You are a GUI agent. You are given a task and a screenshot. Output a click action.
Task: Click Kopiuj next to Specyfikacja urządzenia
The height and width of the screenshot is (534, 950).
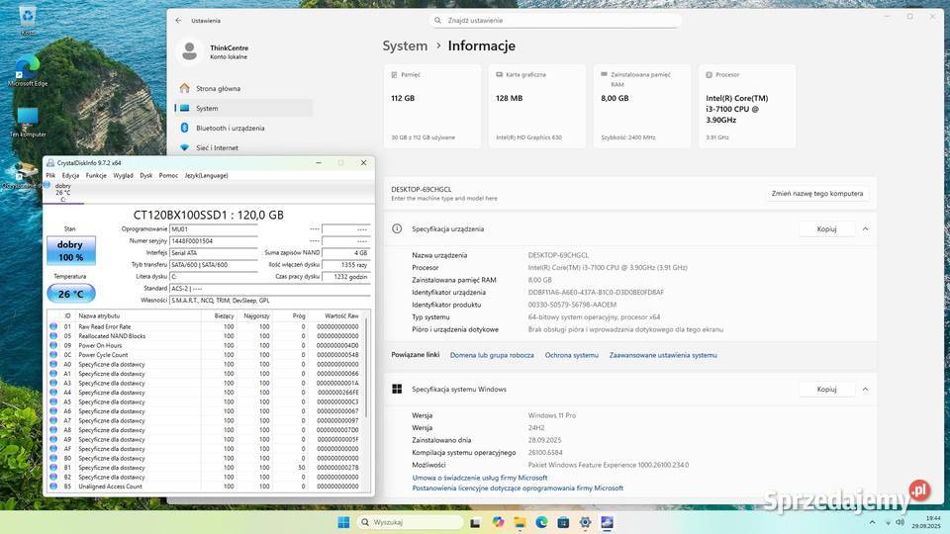826,228
